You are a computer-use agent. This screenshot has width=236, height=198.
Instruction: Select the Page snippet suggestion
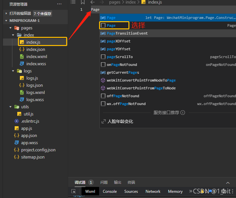pos(168,25)
